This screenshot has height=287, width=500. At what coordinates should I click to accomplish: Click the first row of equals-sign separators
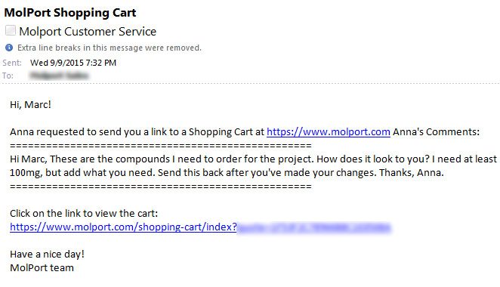pyautogui.click(x=161, y=146)
